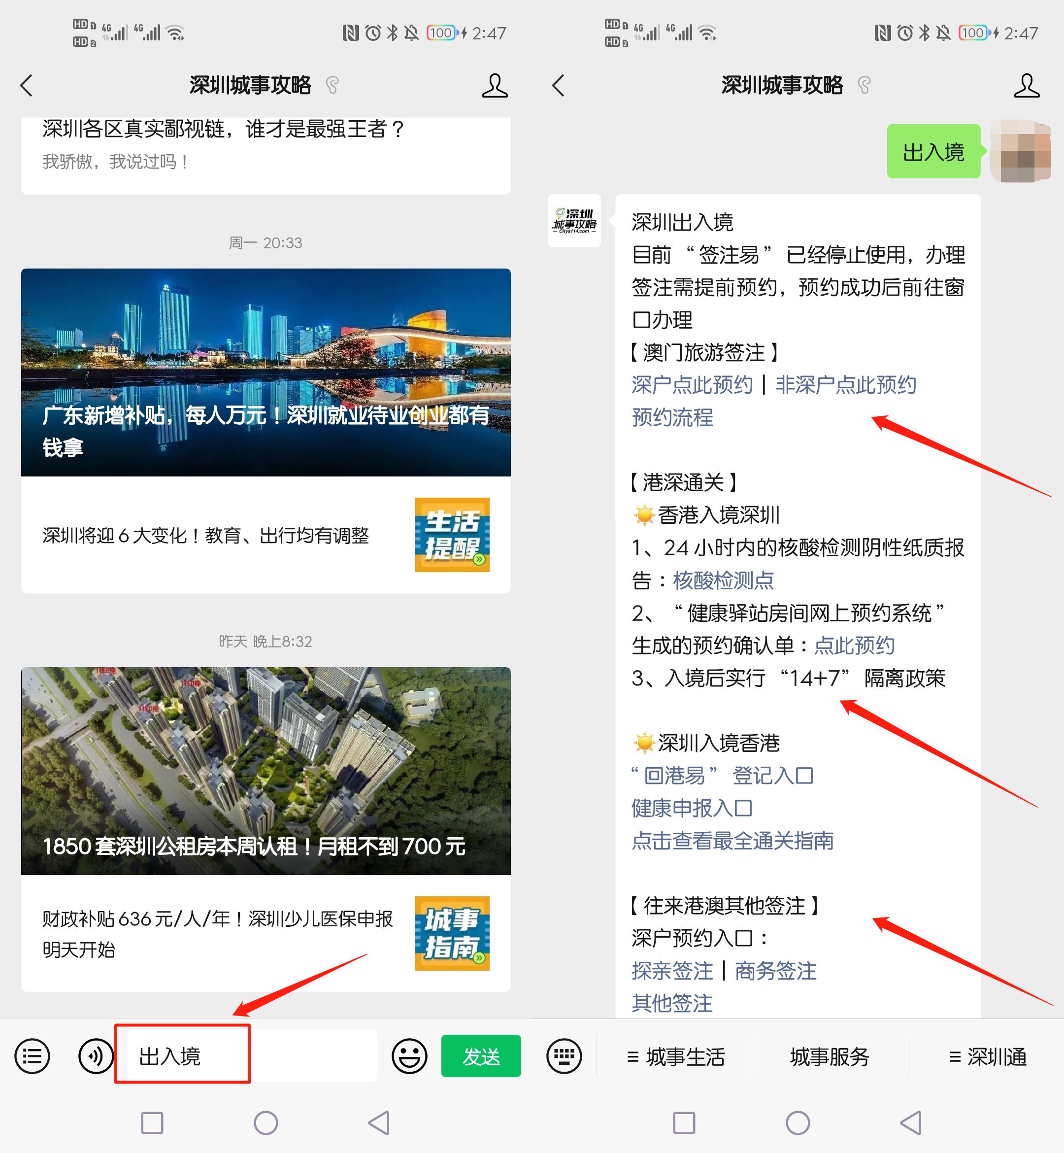Tap the official account avatar in chat

(575, 222)
